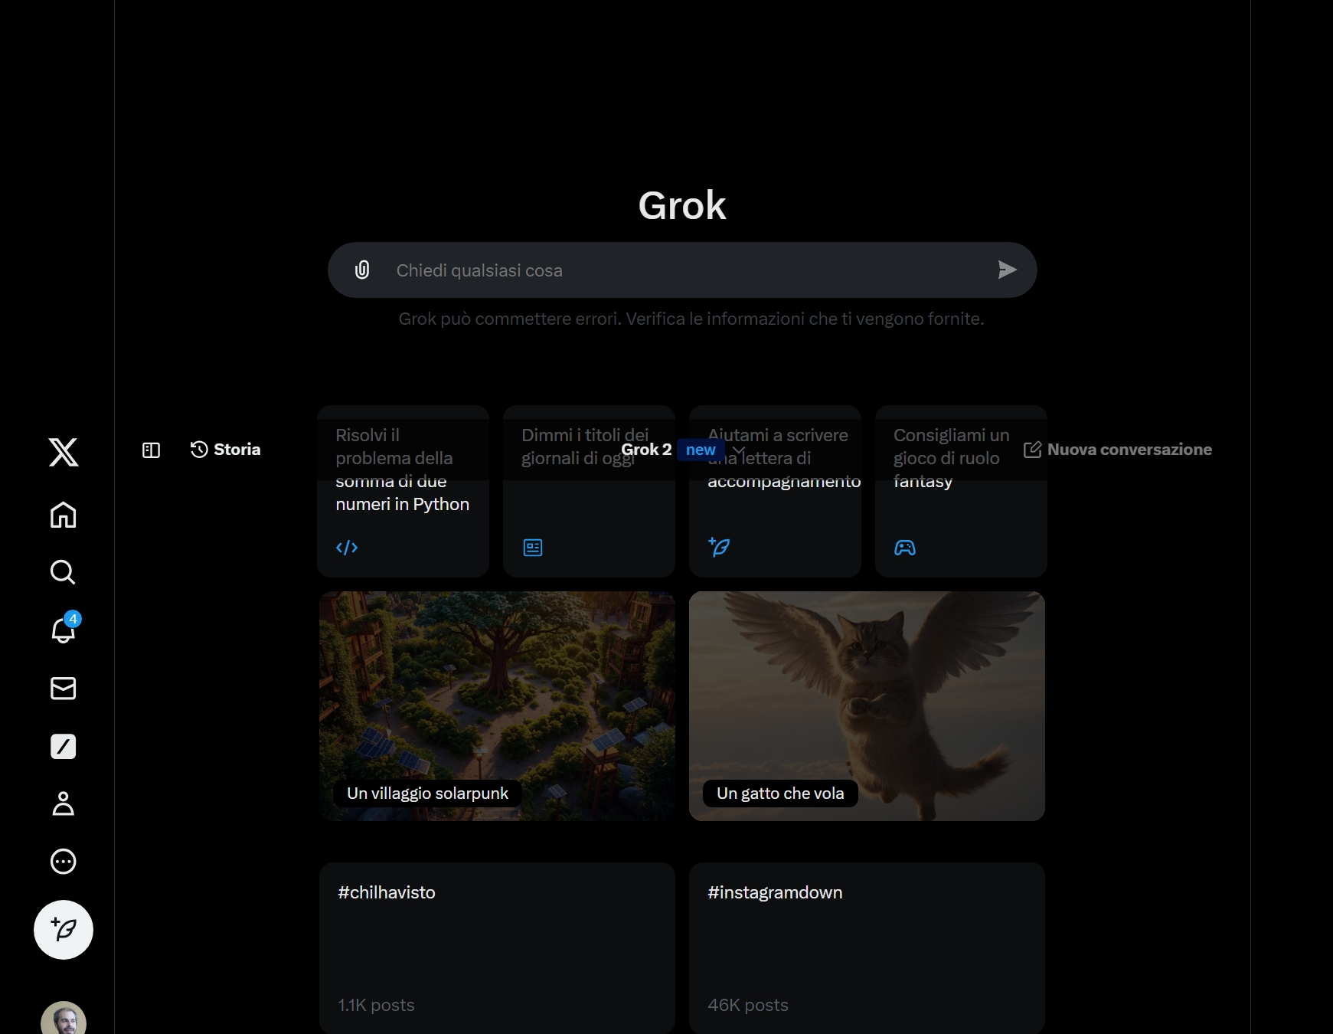
Task: Start a Nuova conversazione
Action: point(1118,450)
